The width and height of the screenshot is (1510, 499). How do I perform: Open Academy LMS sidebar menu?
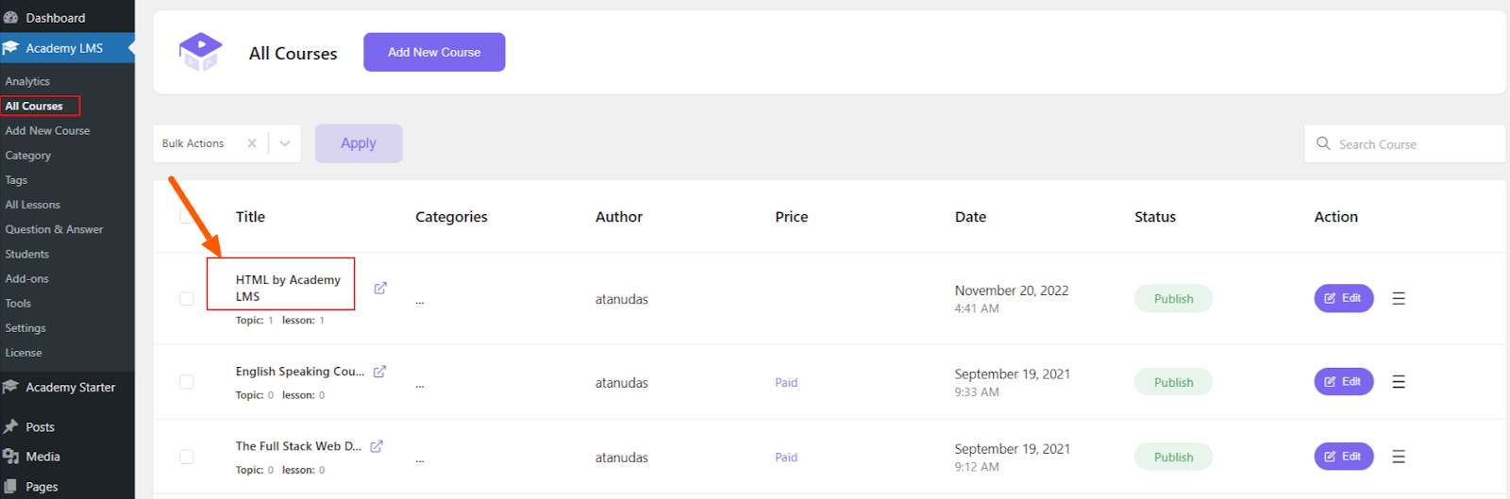pos(64,48)
